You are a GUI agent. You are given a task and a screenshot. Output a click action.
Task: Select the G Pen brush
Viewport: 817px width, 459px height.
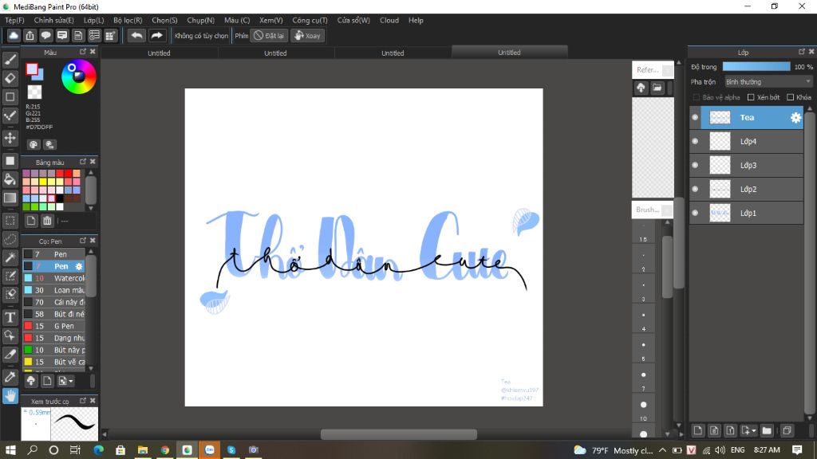click(53, 326)
